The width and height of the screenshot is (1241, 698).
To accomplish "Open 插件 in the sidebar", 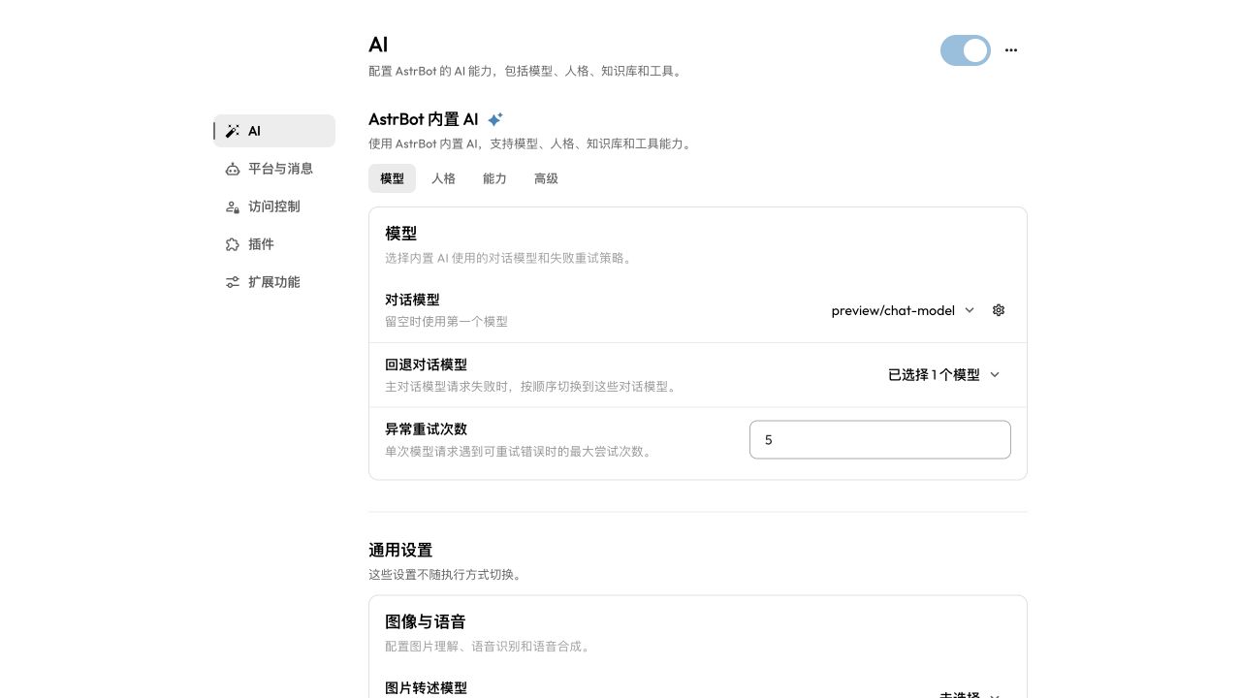I will coord(274,244).
